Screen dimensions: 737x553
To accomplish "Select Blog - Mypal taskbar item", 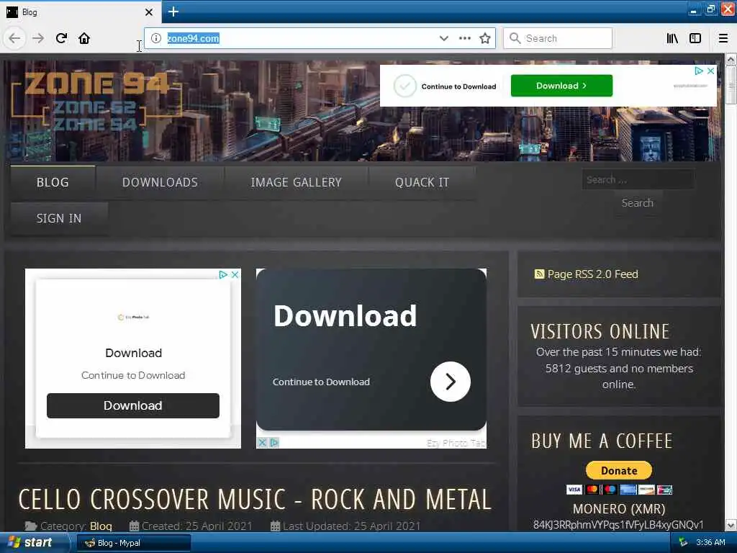I will click(x=133, y=543).
